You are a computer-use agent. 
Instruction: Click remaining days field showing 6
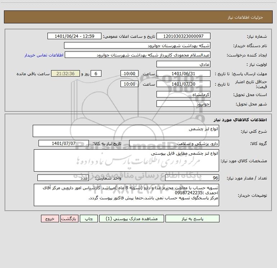tap(96, 73)
